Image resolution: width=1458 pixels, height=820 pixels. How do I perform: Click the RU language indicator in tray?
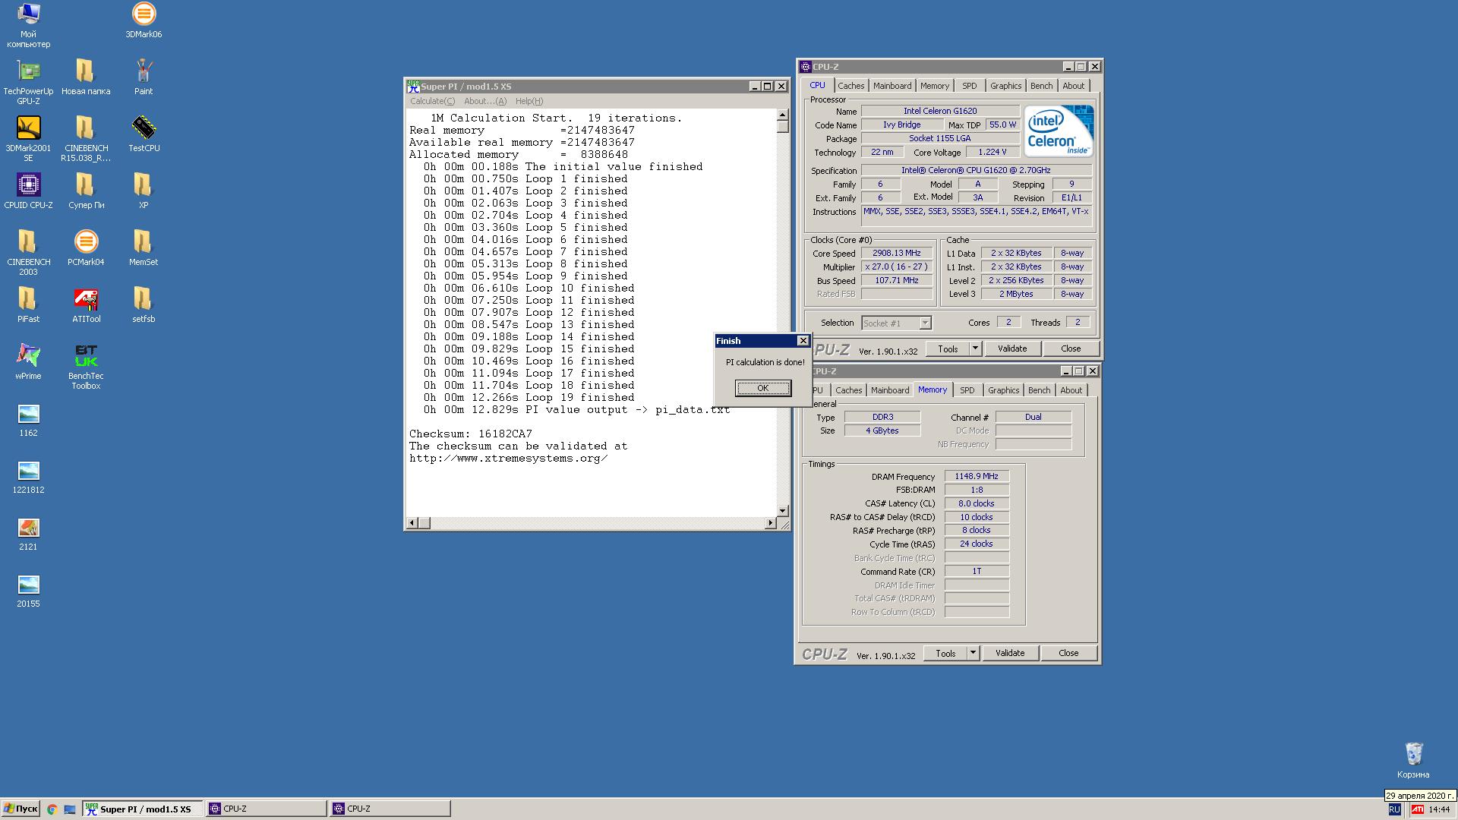(x=1394, y=809)
